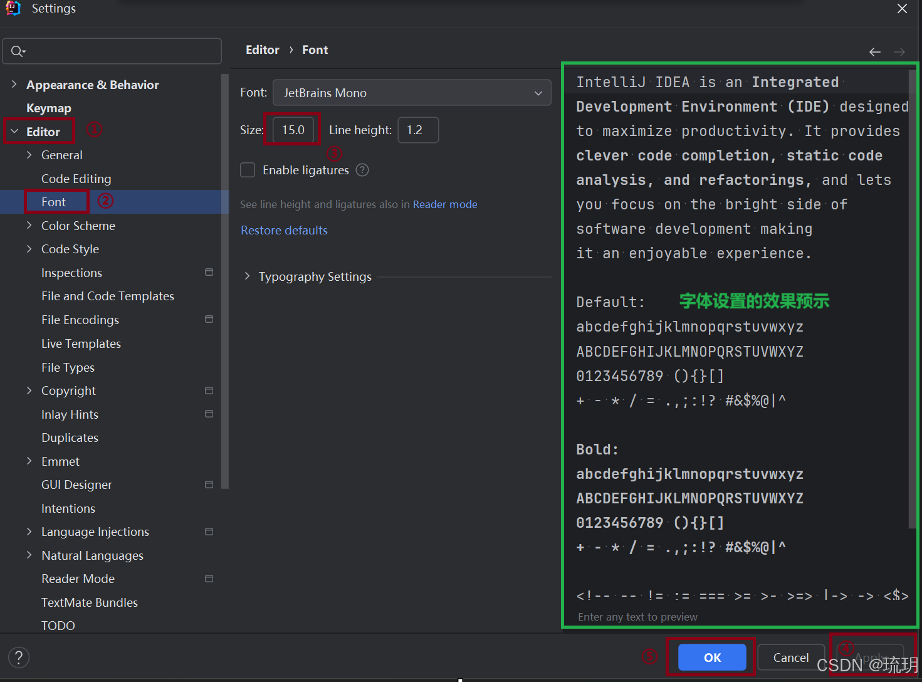Screen dimensions: 922x682
Task: Click the project-level icon beside Language Injections
Action: tap(209, 532)
